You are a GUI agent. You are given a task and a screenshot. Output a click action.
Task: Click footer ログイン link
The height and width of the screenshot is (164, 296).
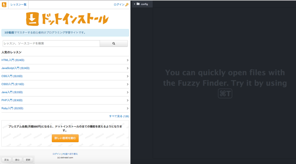[x=57, y=154]
